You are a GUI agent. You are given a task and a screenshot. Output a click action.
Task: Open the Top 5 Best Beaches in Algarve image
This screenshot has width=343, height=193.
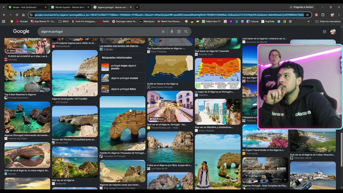coord(27,78)
